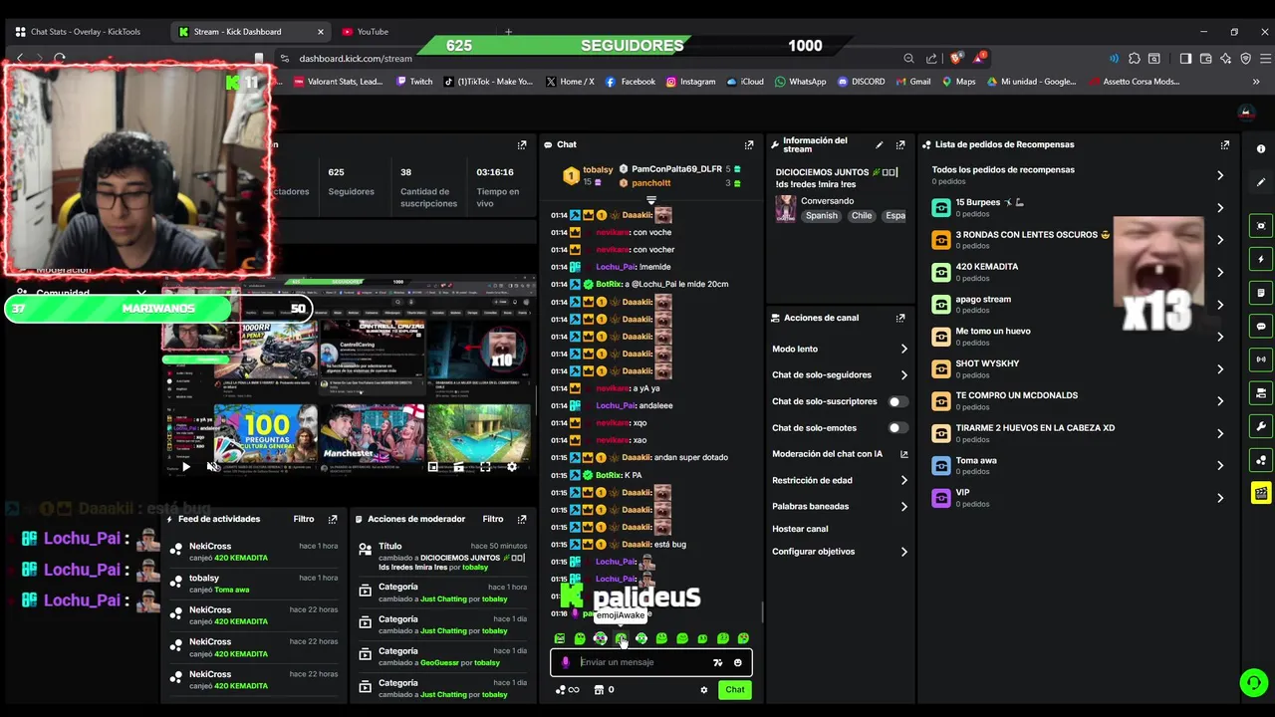Edit stream info with pencil icon
The image size is (1275, 717).
click(x=879, y=144)
